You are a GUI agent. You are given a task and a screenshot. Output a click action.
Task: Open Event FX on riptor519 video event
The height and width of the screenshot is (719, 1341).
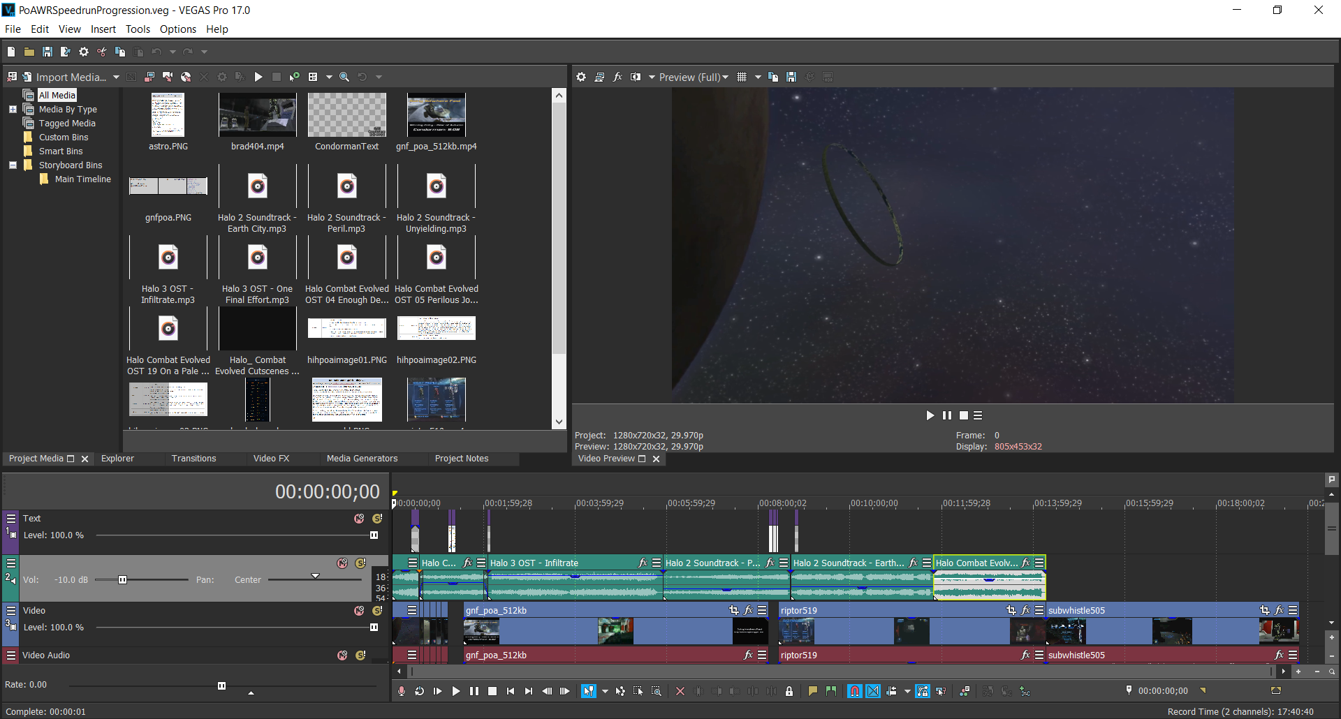tap(1025, 610)
